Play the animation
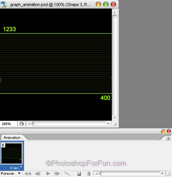 click(48, 174)
